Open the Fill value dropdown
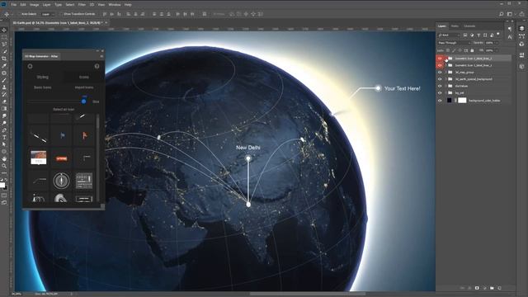The image size is (528, 297). (496, 50)
